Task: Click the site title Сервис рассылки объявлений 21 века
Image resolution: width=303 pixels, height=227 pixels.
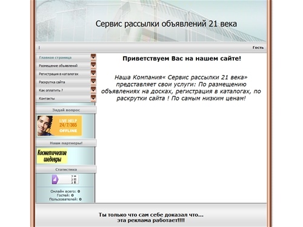Action: (x=166, y=24)
